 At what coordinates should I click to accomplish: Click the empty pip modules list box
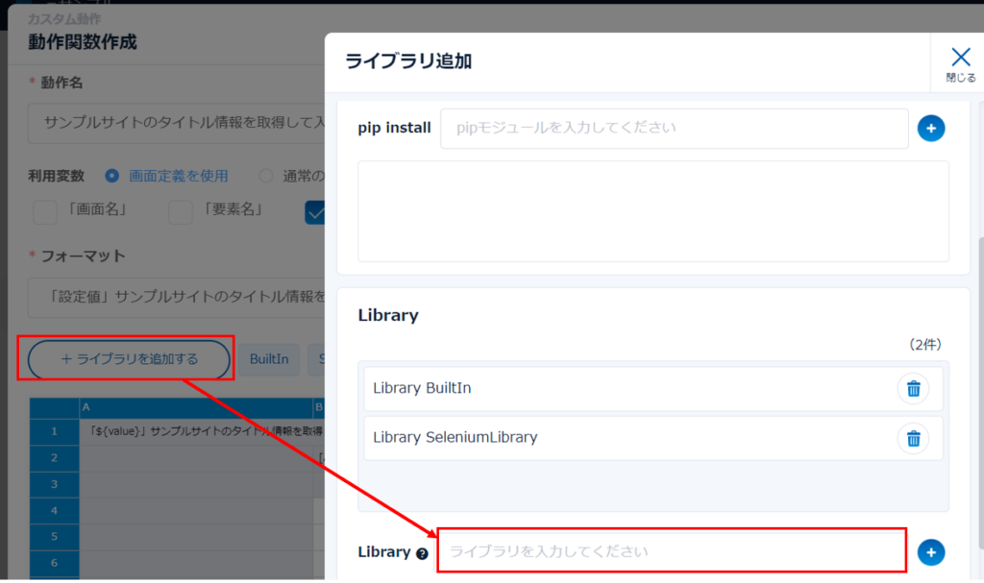652,211
